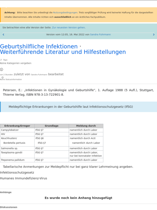
Task: Open Geburtshilfliche Infektionen title link
Action: click(39, 46)
